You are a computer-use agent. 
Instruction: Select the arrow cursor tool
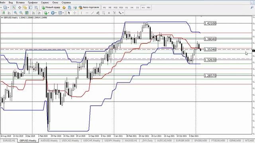(69, 13)
